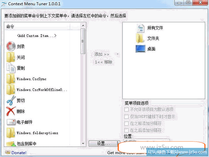Select the 包含到库中 command text
209x157 pixels.
tap(27, 144)
